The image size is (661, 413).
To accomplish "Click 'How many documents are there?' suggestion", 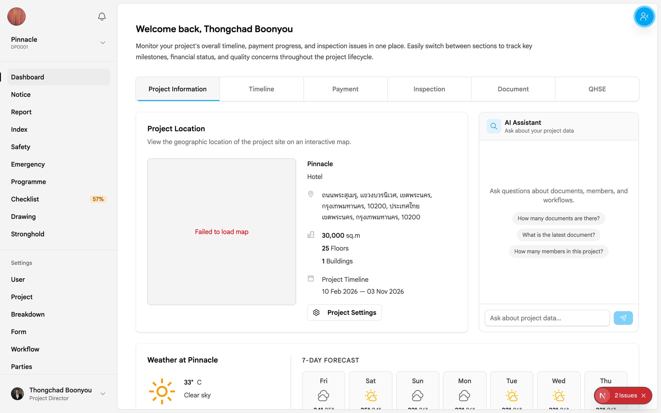I will (x=558, y=218).
